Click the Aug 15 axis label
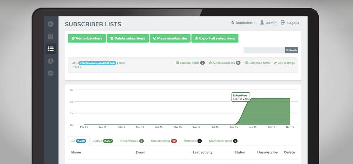The height and width of the screenshot is (164, 353). 234,127
